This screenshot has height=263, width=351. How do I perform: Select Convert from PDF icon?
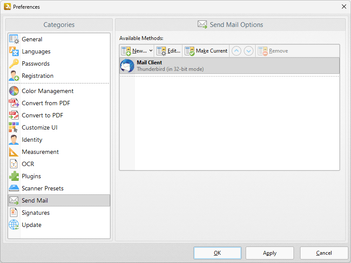14,103
